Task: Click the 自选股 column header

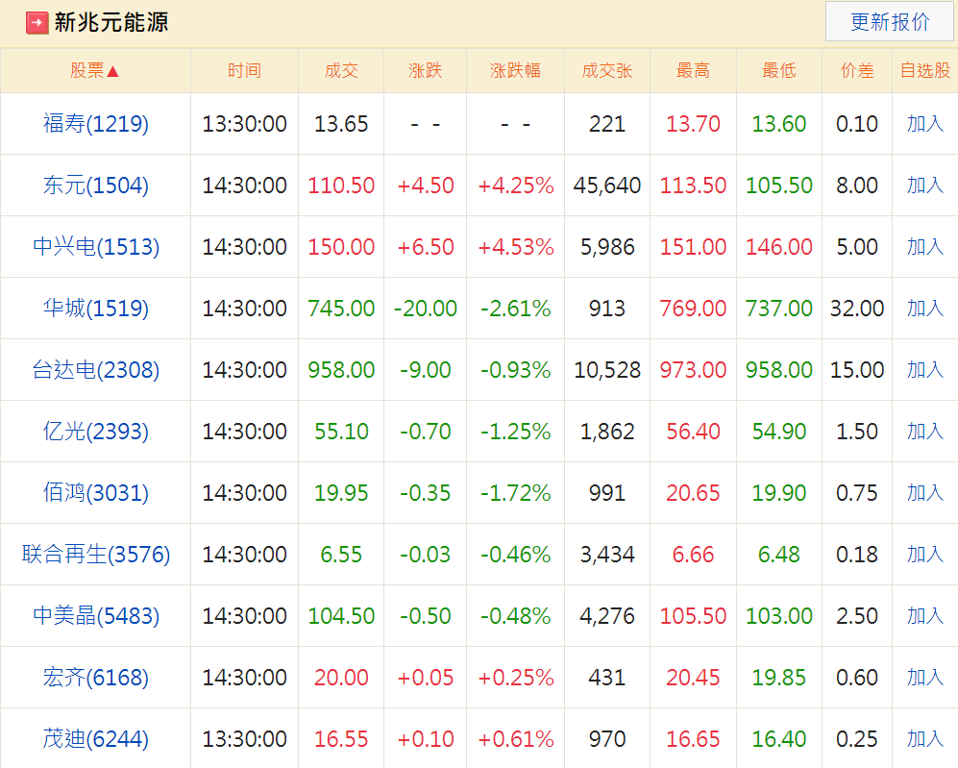Action: point(924,71)
